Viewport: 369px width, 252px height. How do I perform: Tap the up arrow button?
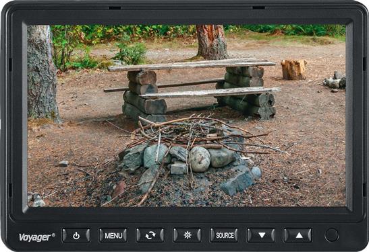tap(298, 235)
